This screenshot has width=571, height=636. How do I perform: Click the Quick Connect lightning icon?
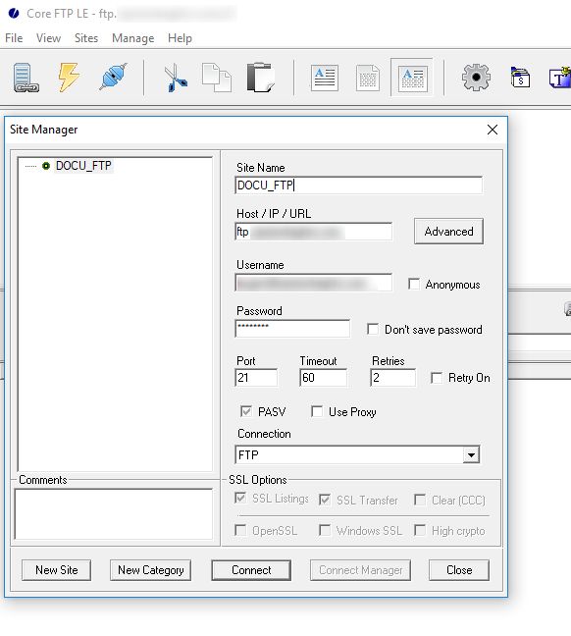[x=69, y=78]
